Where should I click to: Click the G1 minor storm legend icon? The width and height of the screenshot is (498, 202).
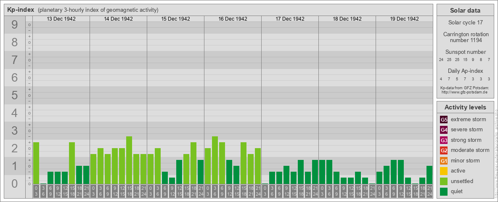444,161
